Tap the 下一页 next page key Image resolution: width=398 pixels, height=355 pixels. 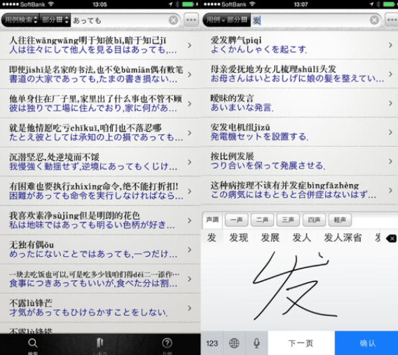click(301, 343)
